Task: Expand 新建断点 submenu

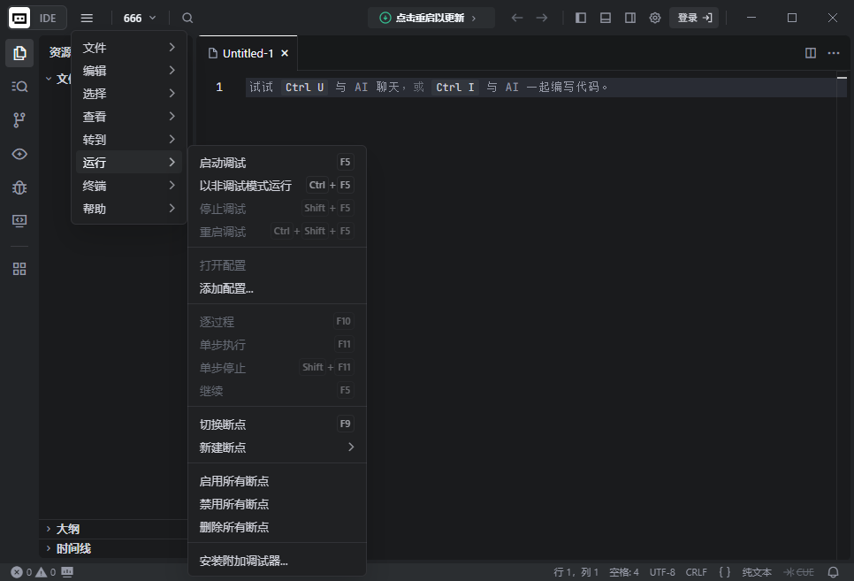Action: click(277, 447)
